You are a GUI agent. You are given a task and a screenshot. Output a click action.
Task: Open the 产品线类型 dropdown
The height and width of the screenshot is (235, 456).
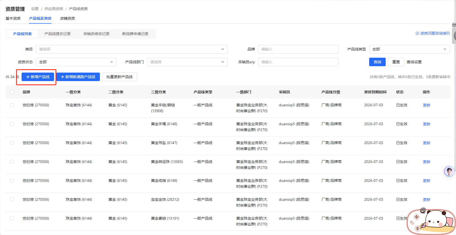click(x=409, y=49)
